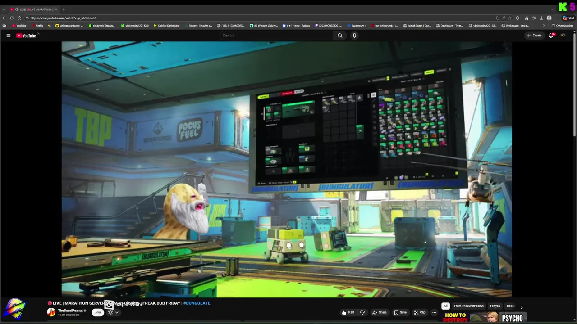
Task: Open browser read aloud icon
Action: 504,18
